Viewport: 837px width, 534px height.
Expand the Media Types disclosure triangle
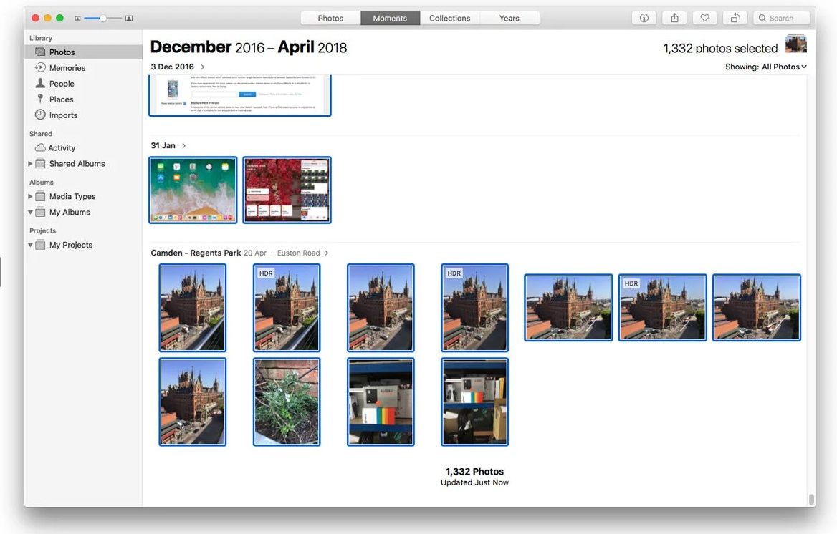click(x=30, y=196)
